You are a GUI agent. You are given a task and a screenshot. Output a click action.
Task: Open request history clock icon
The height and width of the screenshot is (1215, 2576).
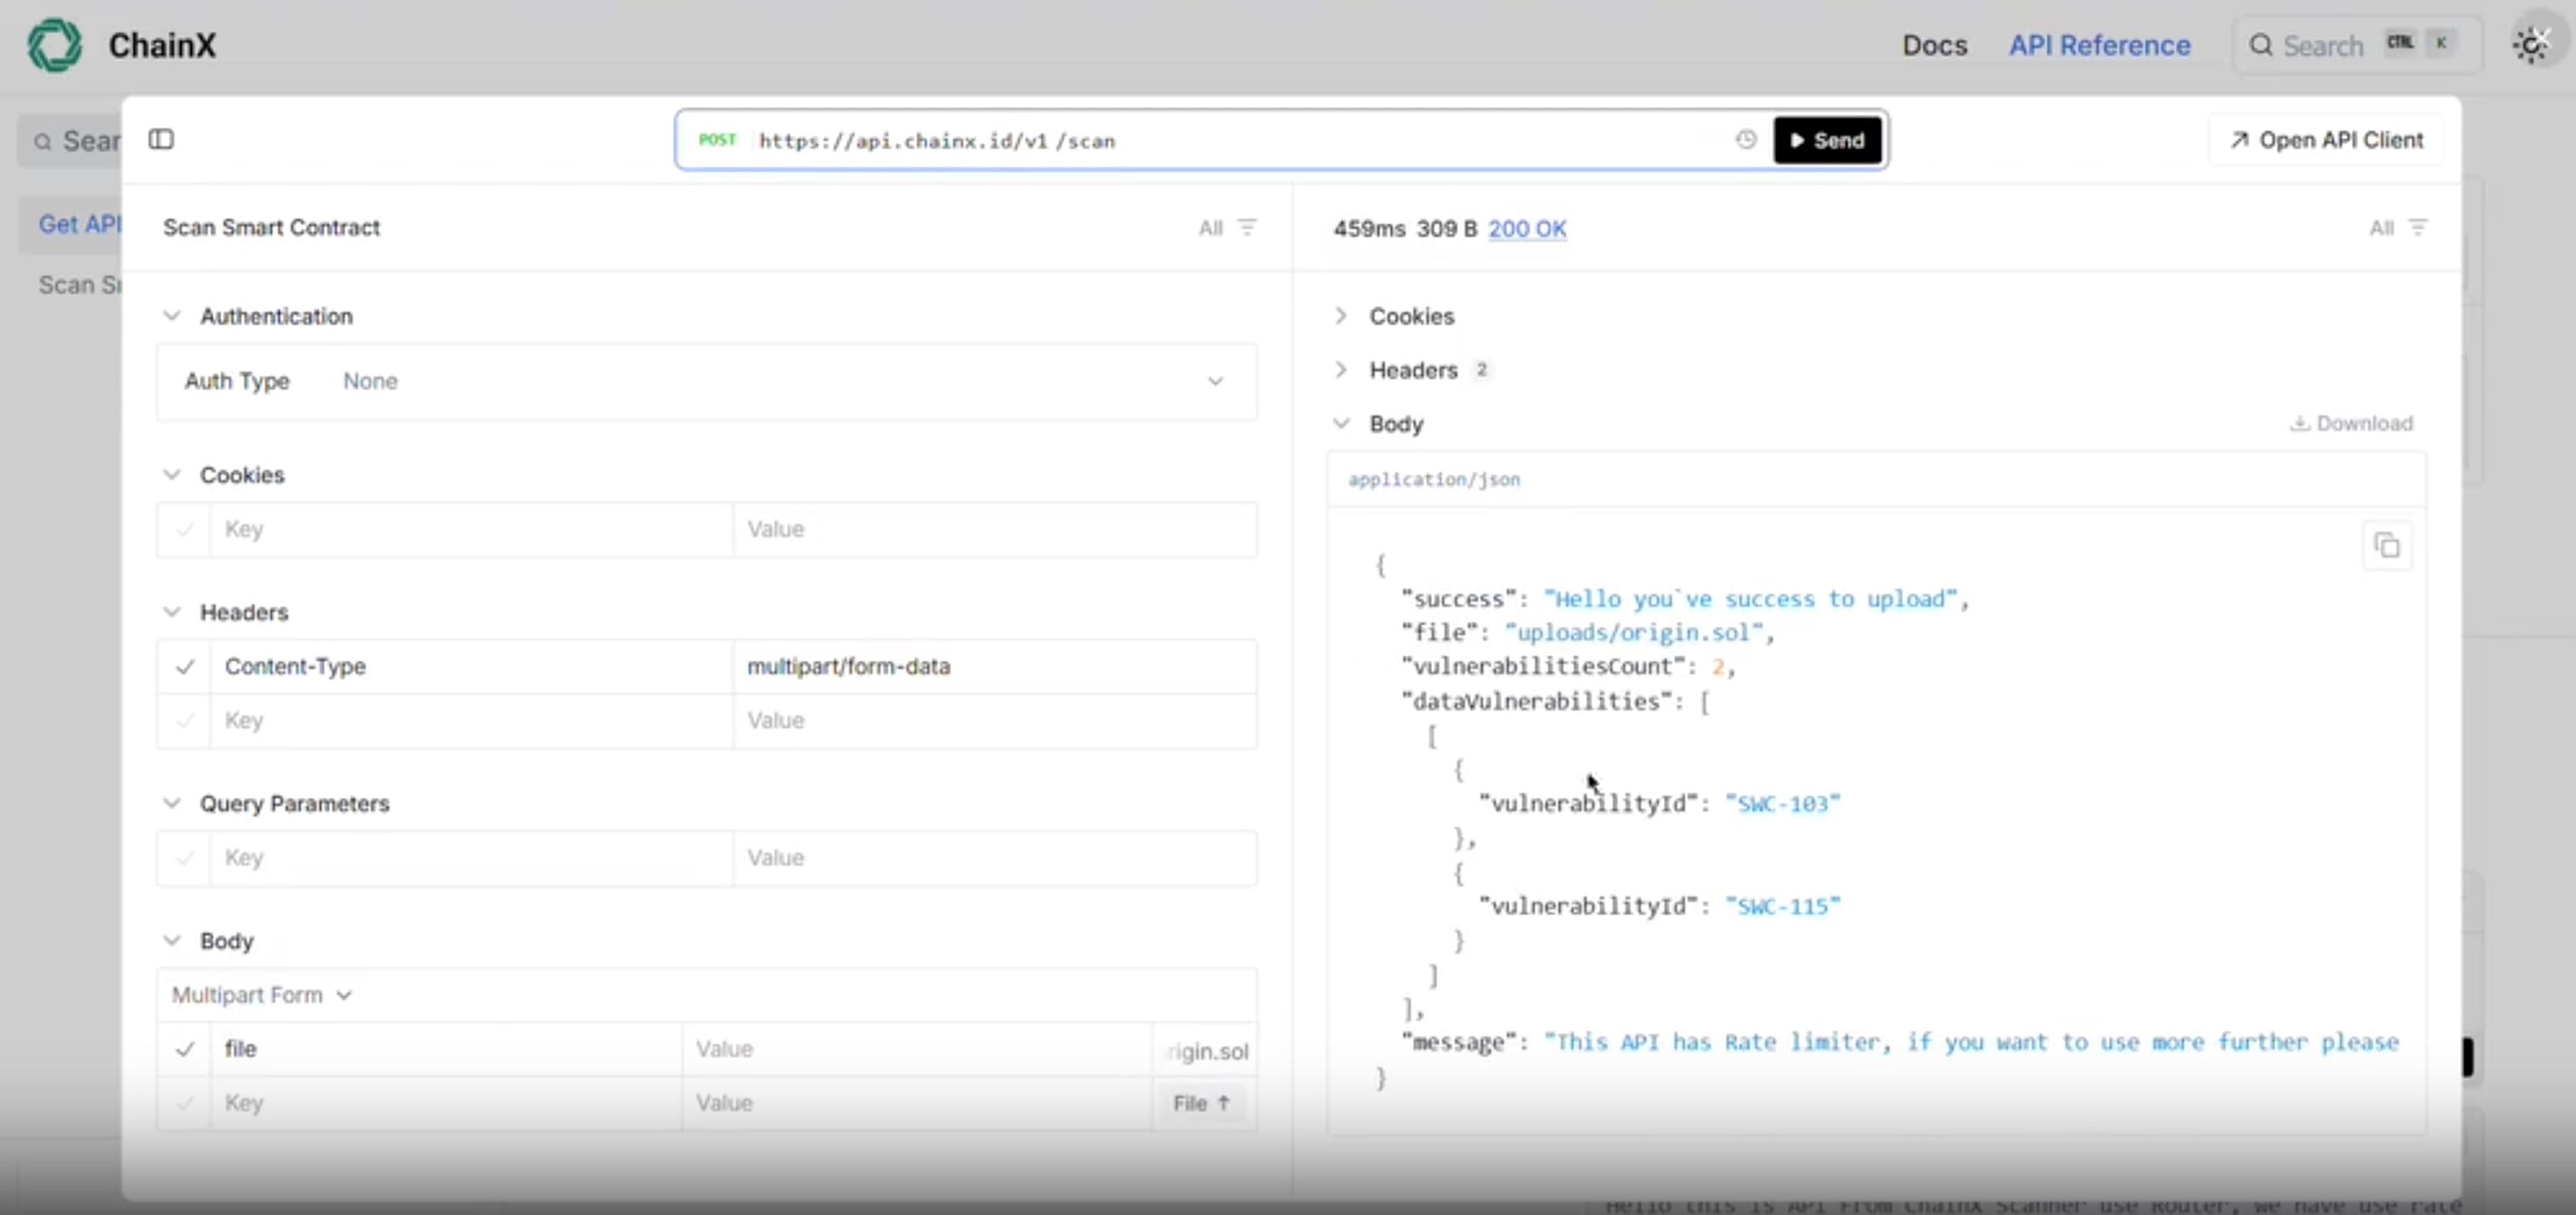coord(1745,140)
